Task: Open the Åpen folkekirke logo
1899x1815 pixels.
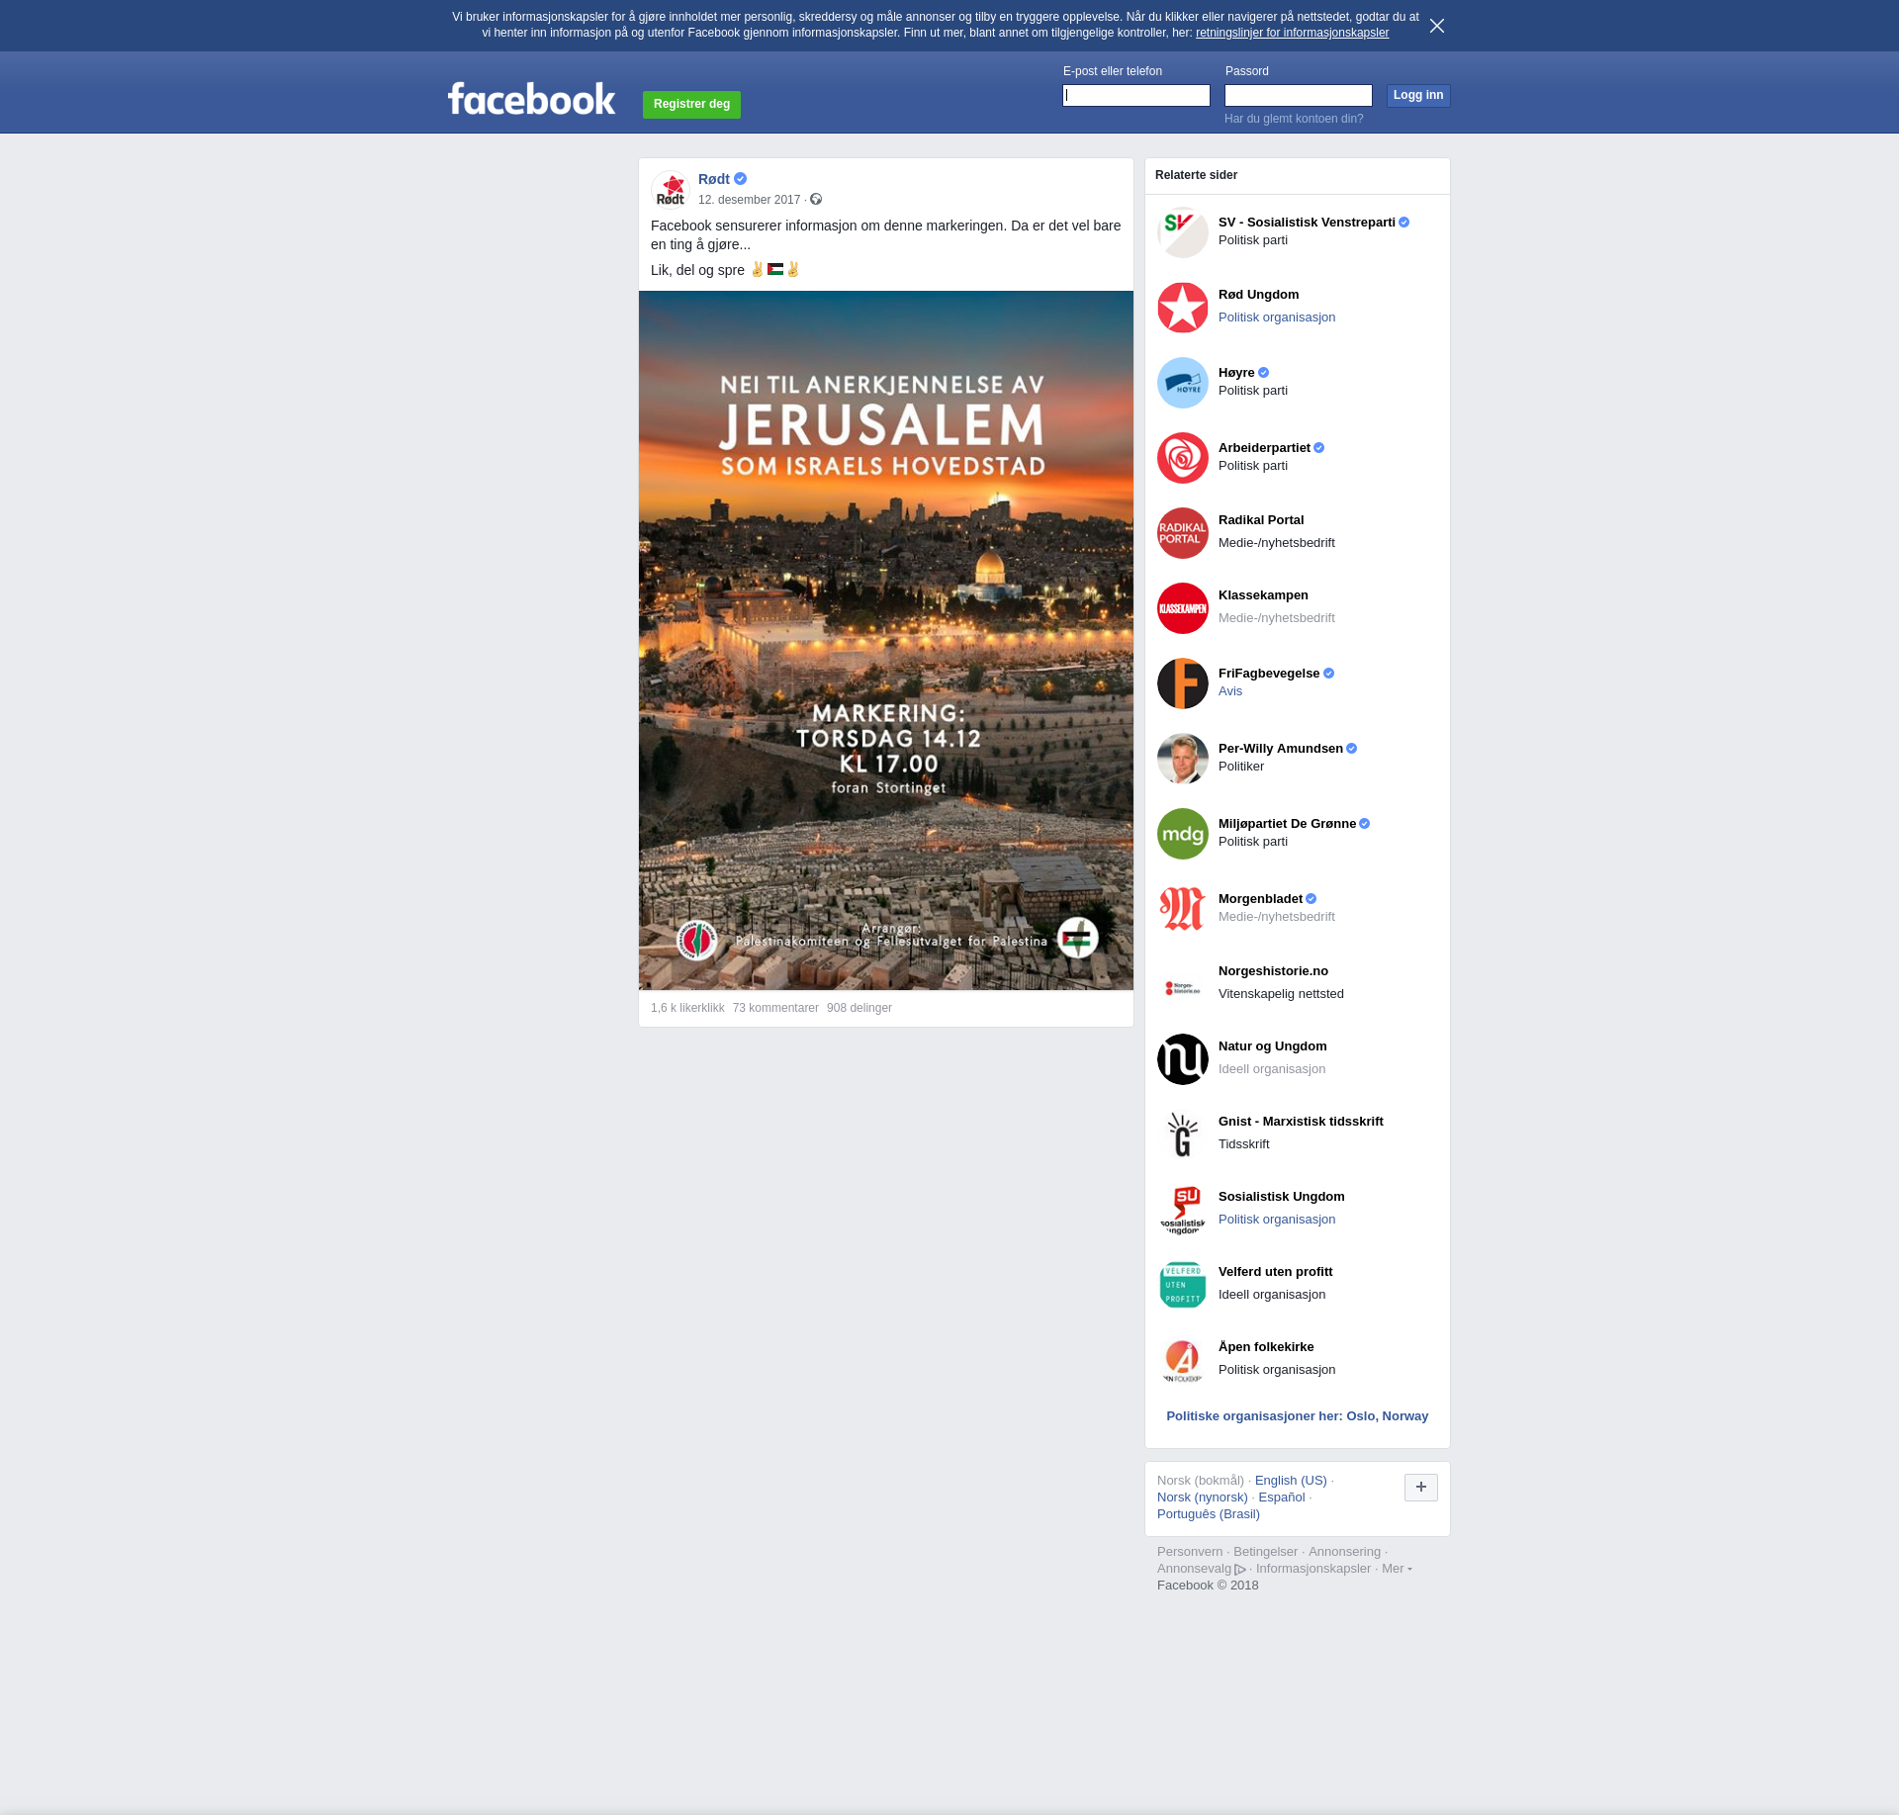Action: 1183,1360
